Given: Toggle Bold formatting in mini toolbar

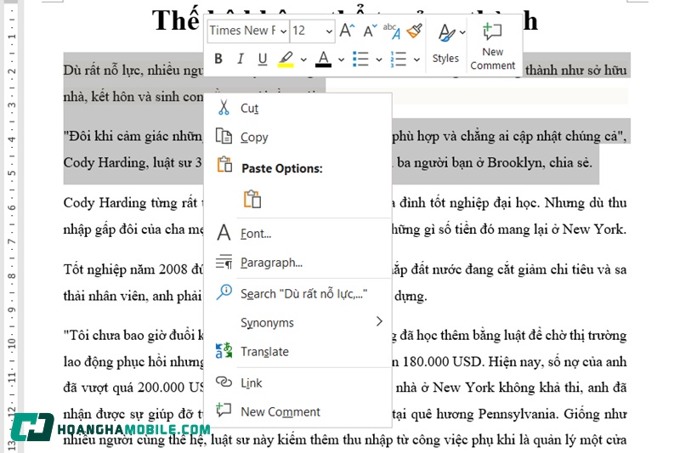Looking at the screenshot, I should click(x=218, y=59).
